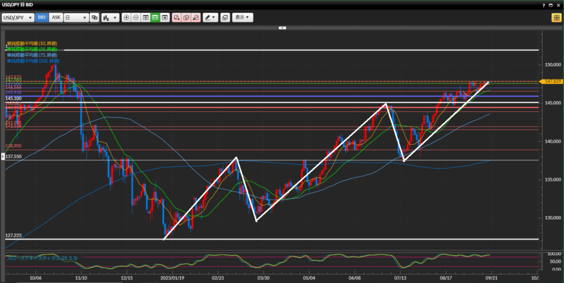Click the middle pink order icon

(186, 18)
